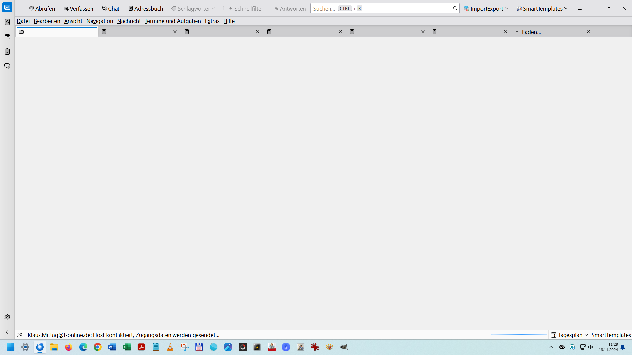Collapse the spaces toolbar arrow icon
Viewport: 632px width, 355px height.
pyautogui.click(x=7, y=332)
